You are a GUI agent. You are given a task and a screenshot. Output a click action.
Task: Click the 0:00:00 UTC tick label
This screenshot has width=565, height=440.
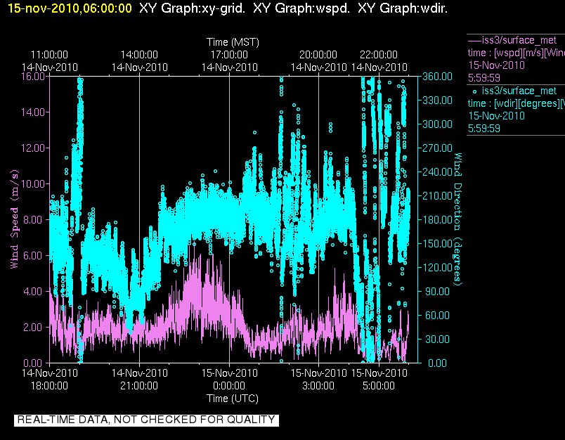coord(229,386)
